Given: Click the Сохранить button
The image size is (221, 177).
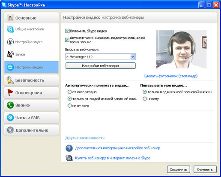Looking at the screenshot, I should [x=179, y=169].
